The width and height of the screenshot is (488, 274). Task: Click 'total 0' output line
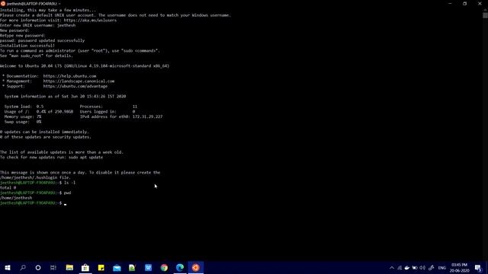8,188
